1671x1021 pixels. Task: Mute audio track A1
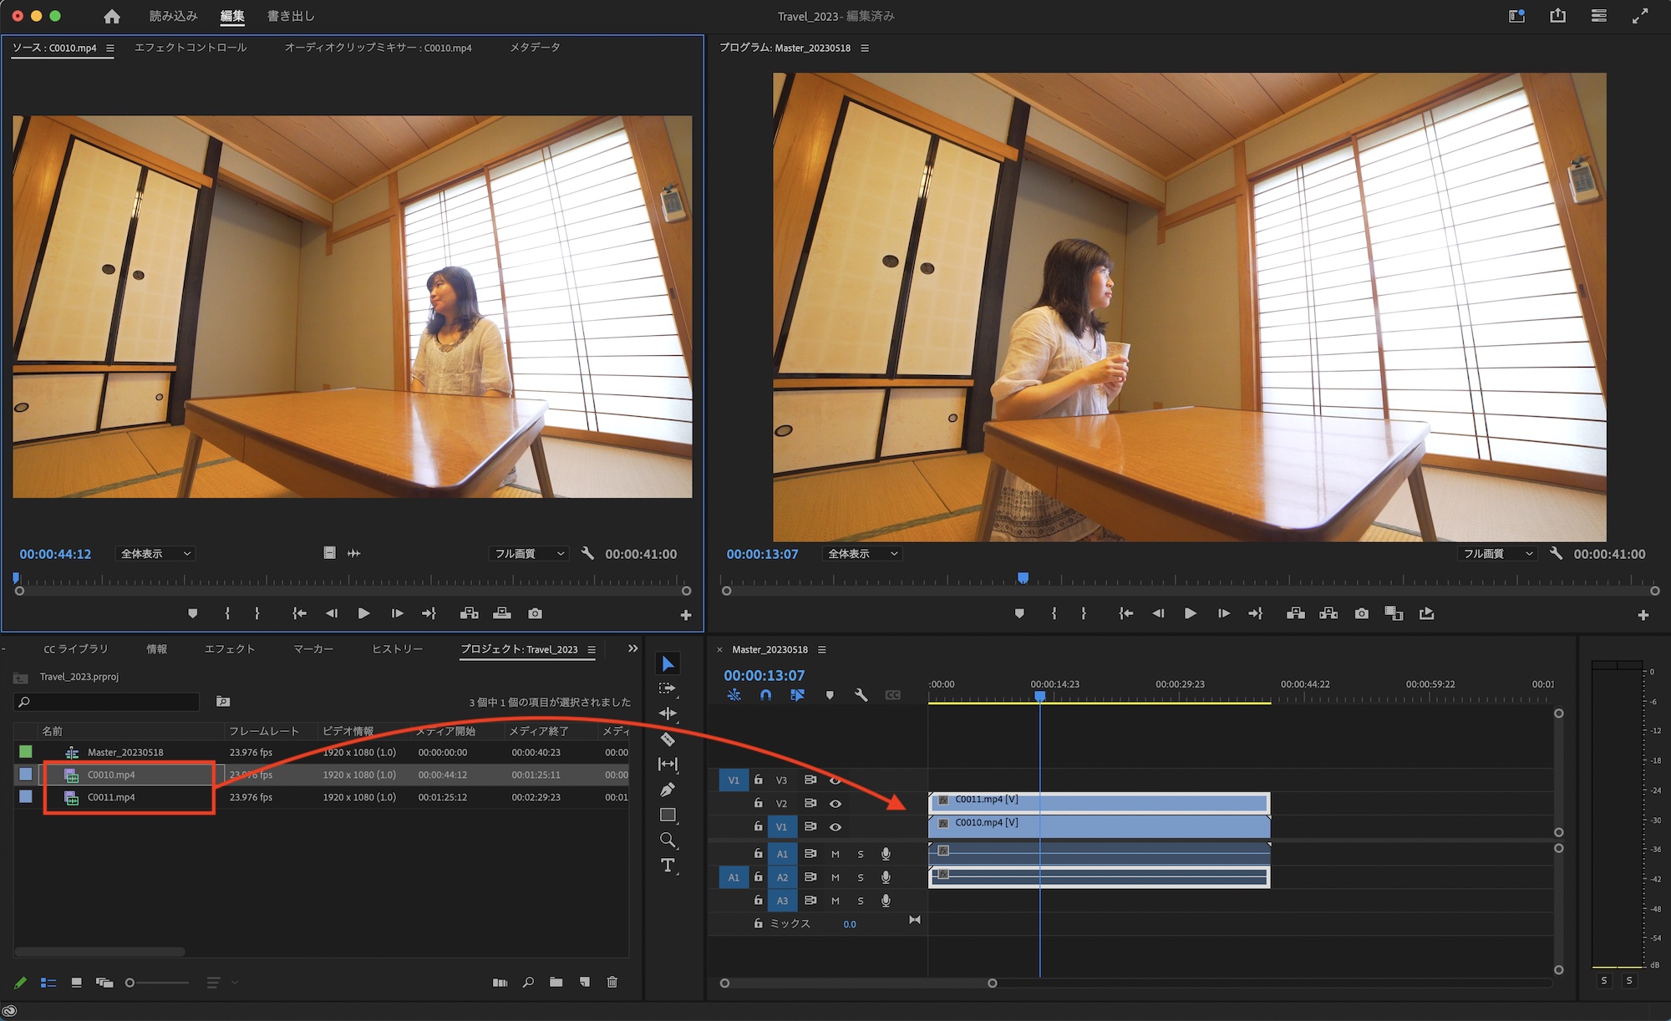pyautogui.click(x=835, y=854)
